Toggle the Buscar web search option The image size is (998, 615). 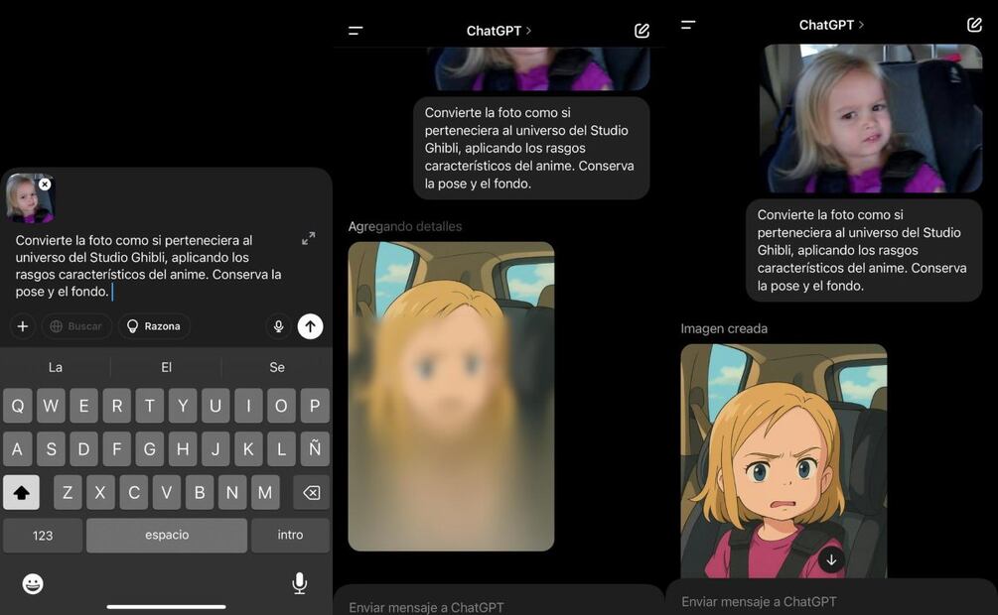(76, 326)
